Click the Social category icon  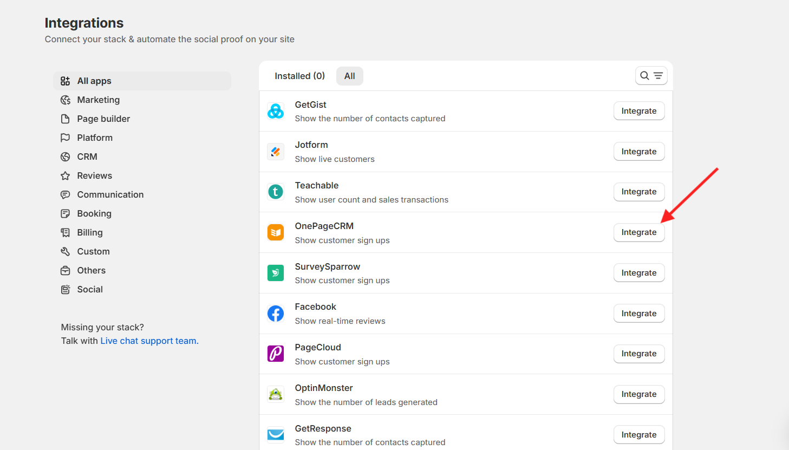click(x=66, y=290)
